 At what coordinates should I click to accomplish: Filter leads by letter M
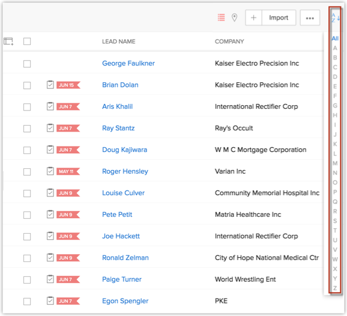335,163
